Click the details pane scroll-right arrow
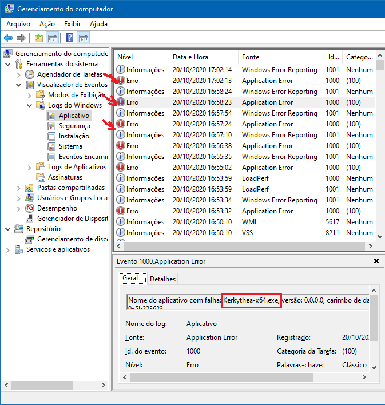This screenshot has width=385, height=405. click(364, 377)
